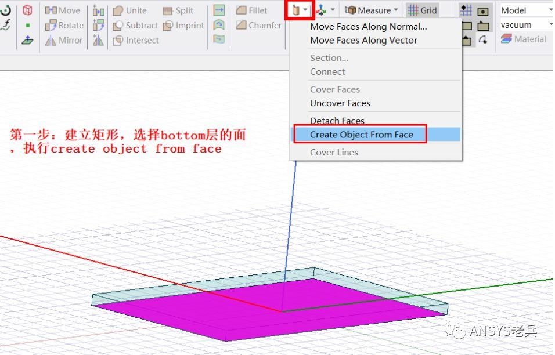Click the green plane with arrow icon

click(x=27, y=40)
